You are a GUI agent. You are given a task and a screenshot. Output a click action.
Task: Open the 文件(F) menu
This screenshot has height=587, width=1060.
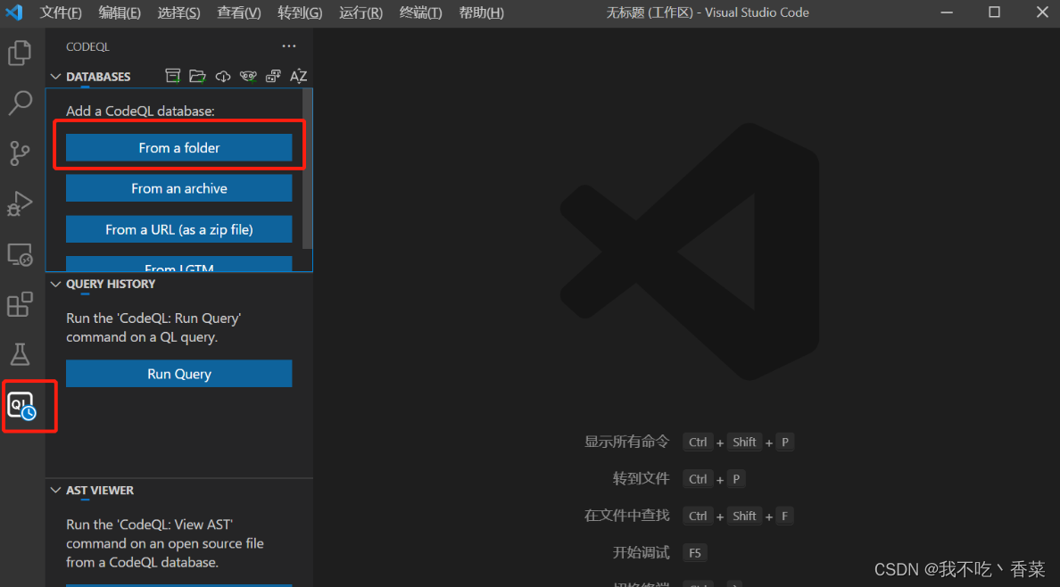coord(61,12)
